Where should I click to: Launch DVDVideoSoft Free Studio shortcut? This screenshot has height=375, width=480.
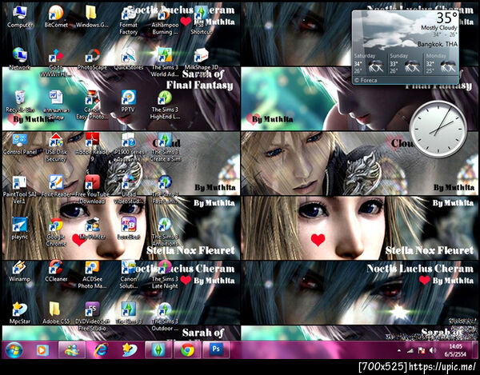tap(92, 317)
